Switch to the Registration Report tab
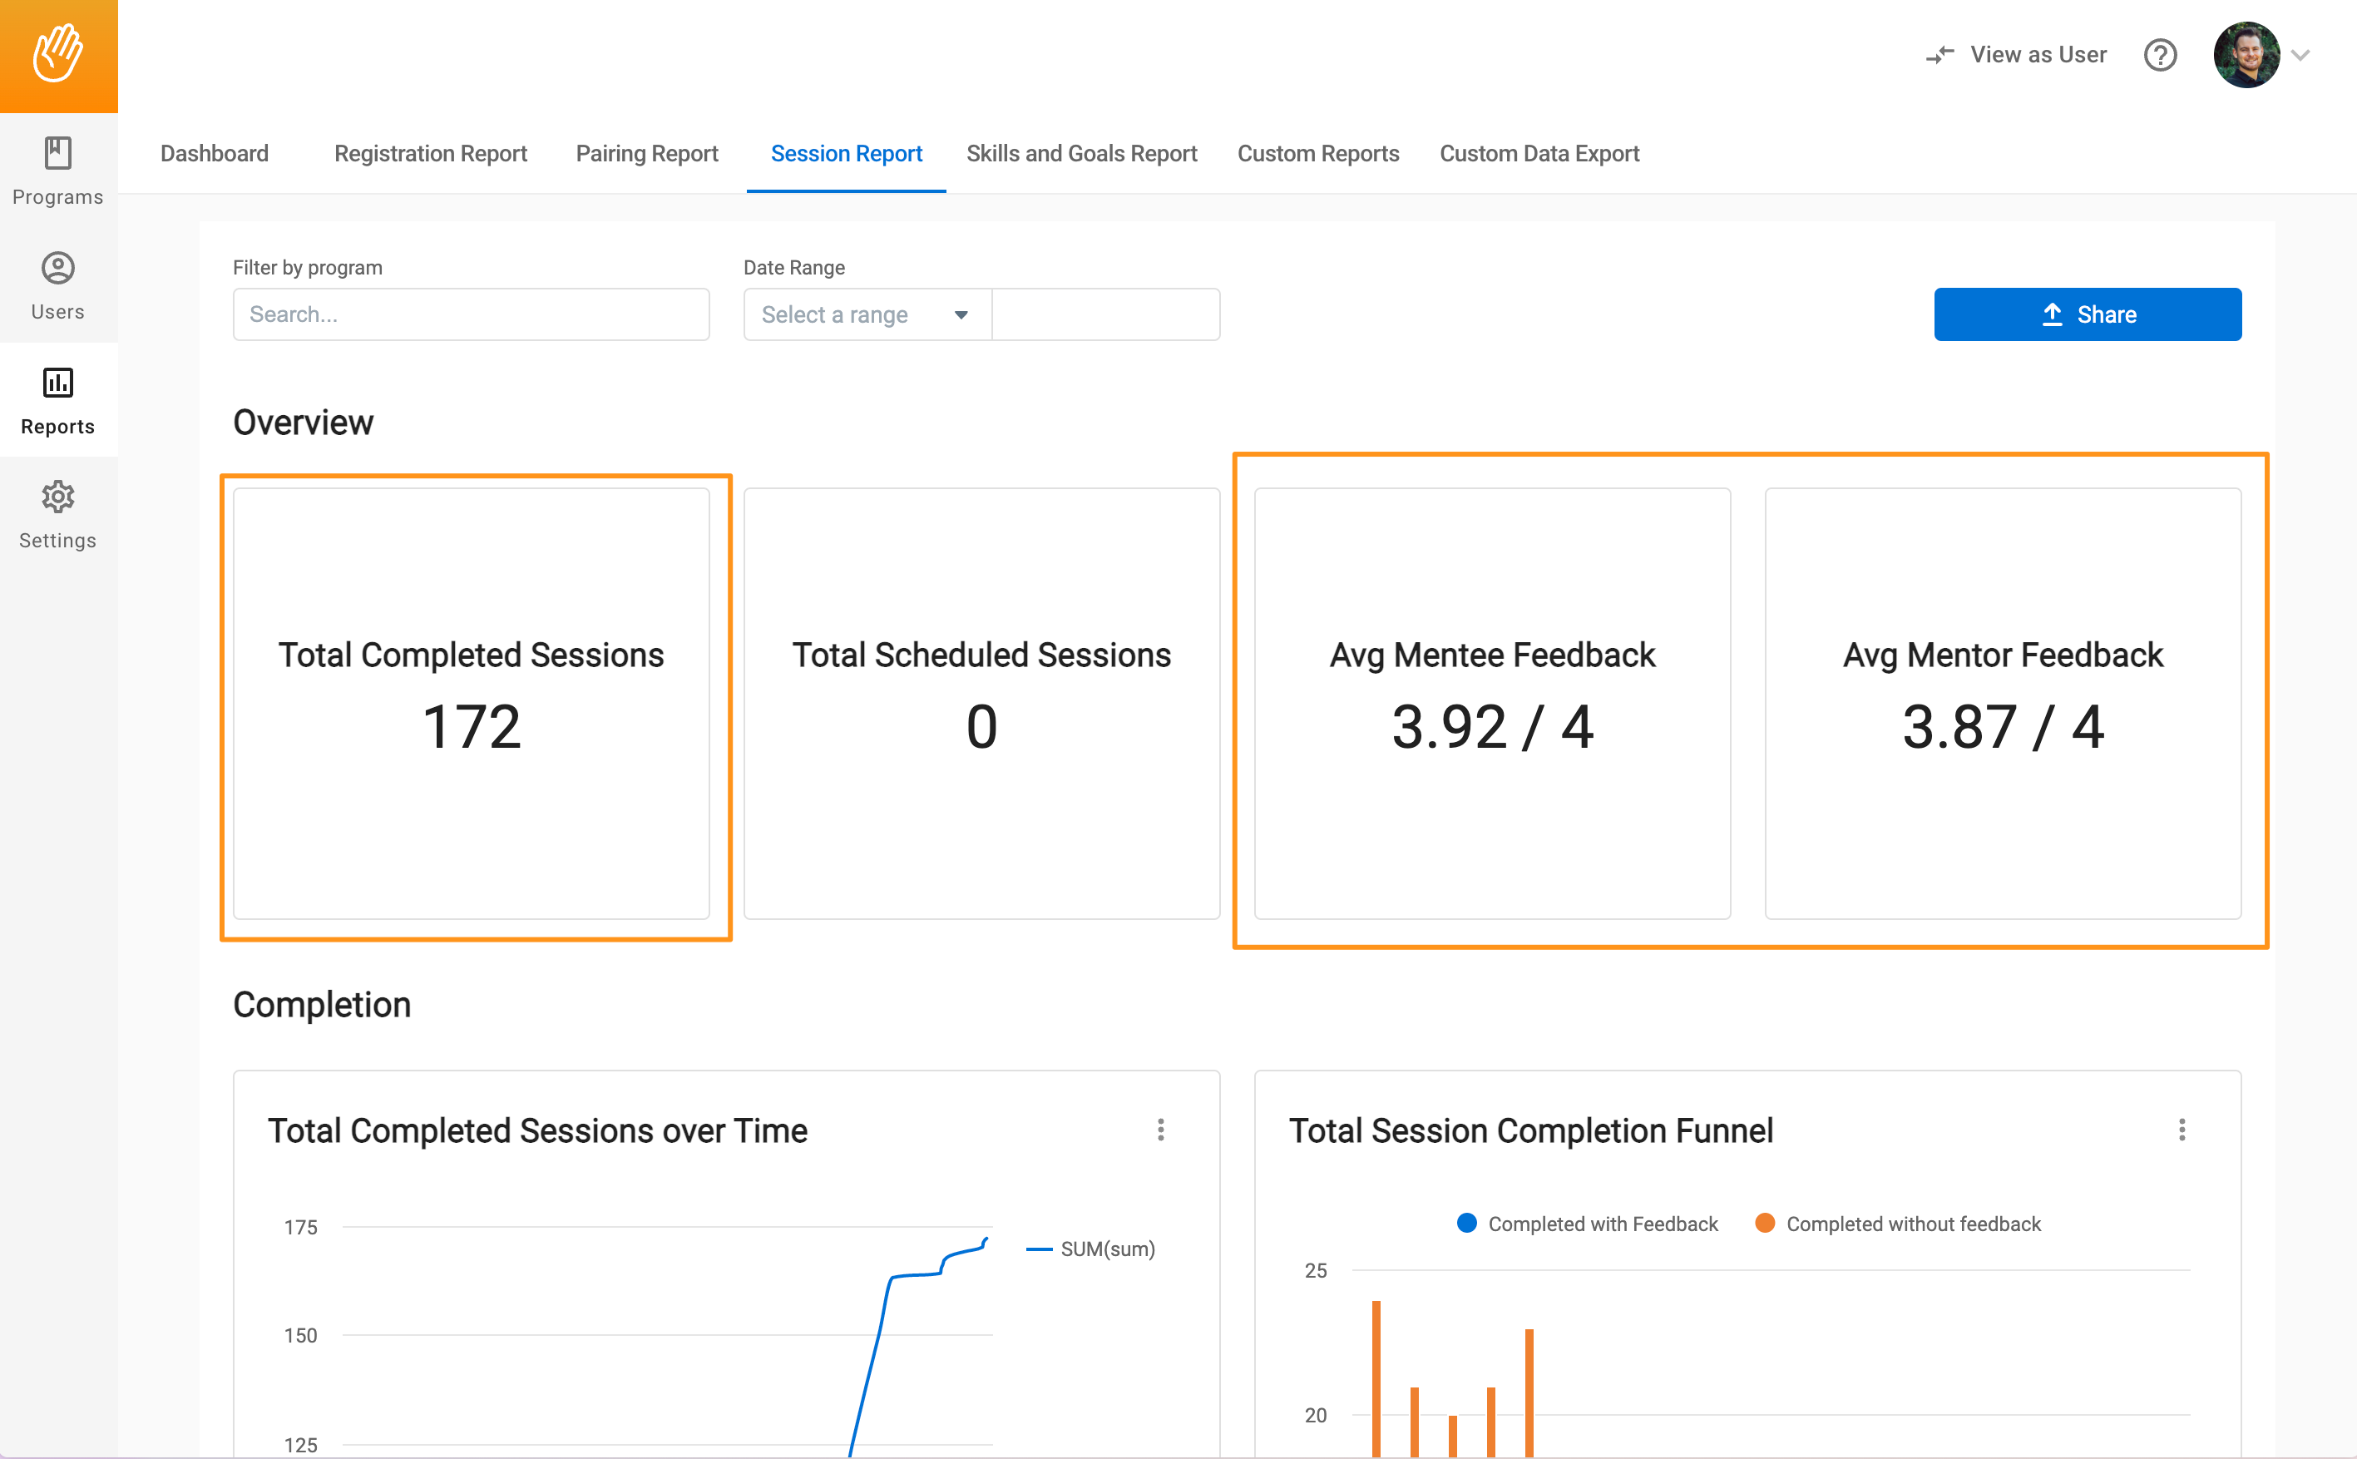 tap(430, 153)
